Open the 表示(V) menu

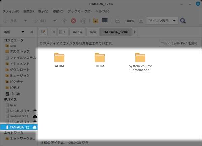pyautogui.click(x=43, y=11)
